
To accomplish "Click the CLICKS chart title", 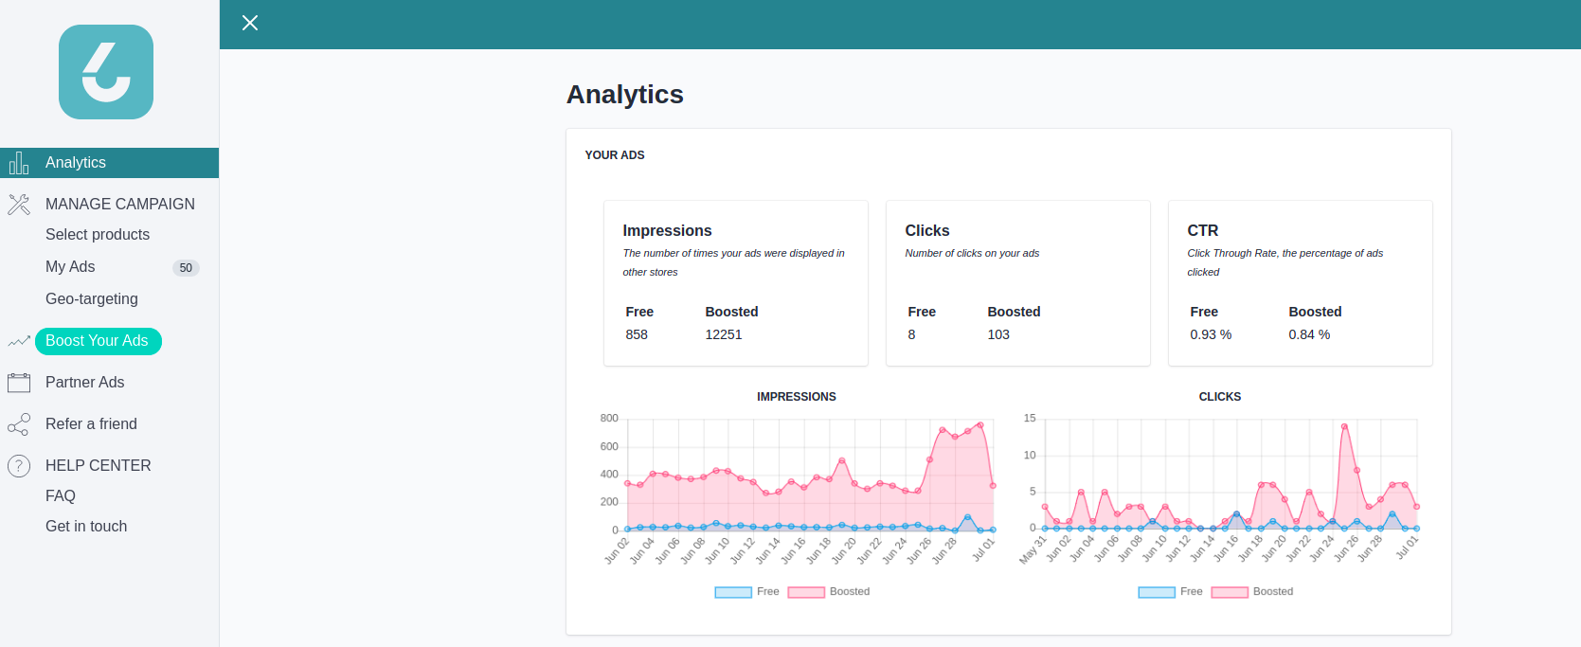I will point(1220,397).
